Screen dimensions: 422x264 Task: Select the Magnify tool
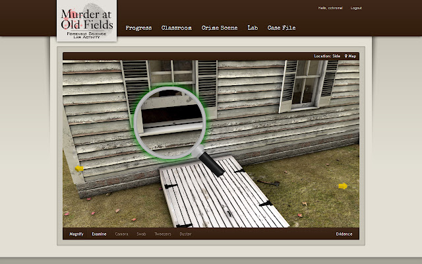(76, 234)
